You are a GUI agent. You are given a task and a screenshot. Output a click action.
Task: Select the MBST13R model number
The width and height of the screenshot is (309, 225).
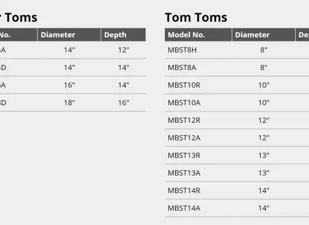pos(184,155)
